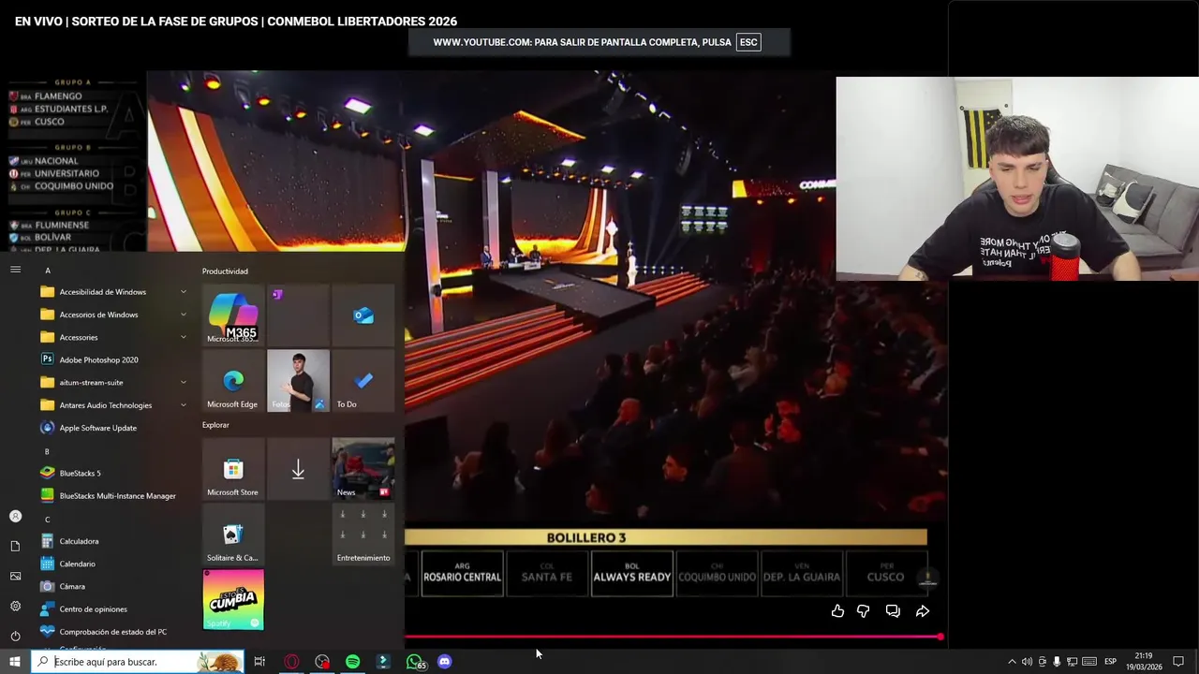Image resolution: width=1199 pixels, height=674 pixels.
Task: Expand Accesibilidad de Windows folder
Action: point(112,292)
